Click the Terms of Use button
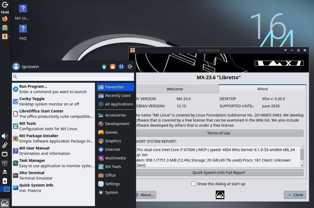This screenshot has width=314, height=208. click(220, 133)
